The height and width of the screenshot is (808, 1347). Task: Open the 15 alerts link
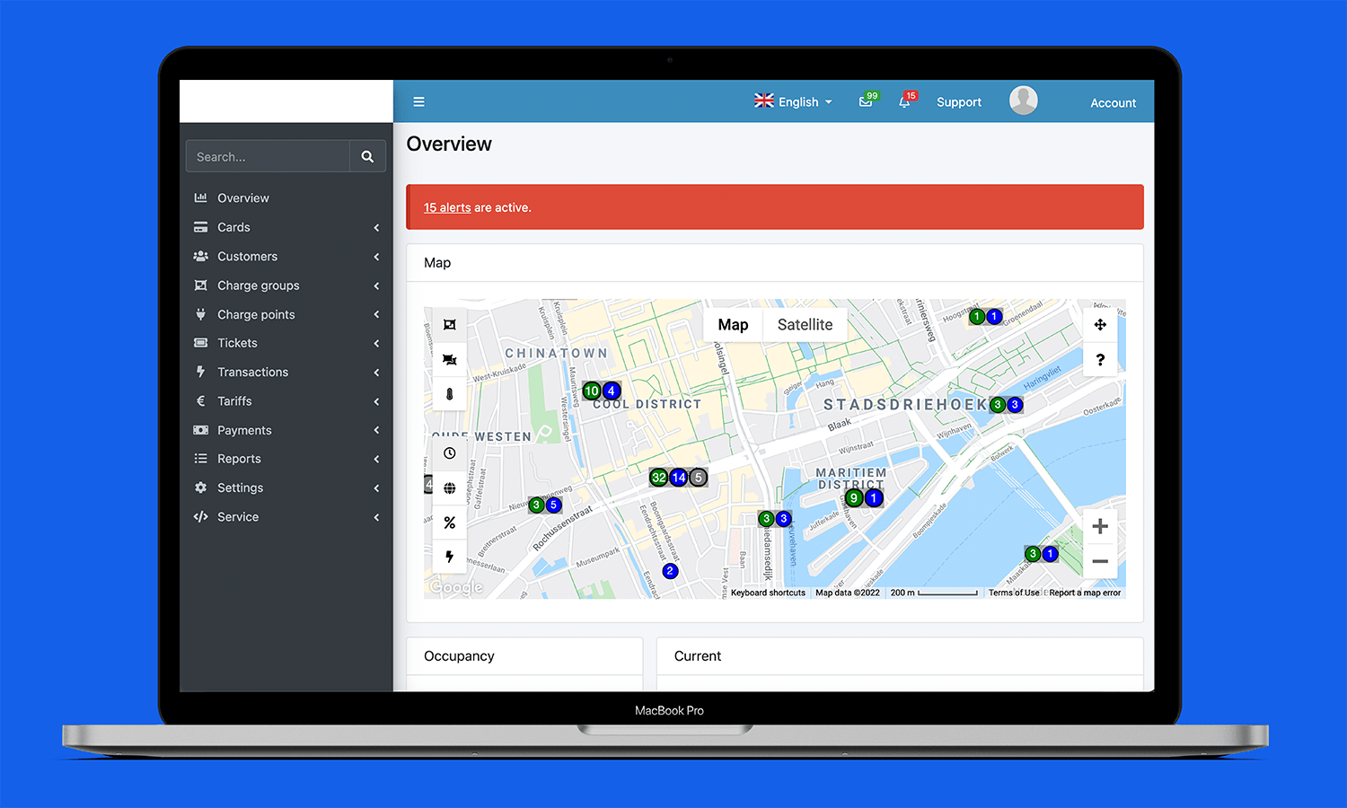pyautogui.click(x=447, y=207)
